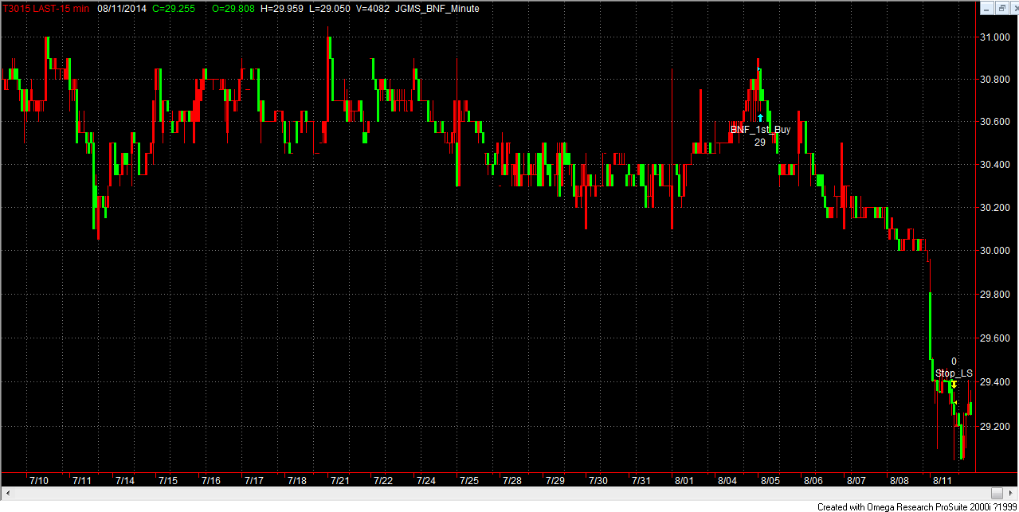Click the 8/04 date axis label
1019x512 pixels.
(727, 480)
